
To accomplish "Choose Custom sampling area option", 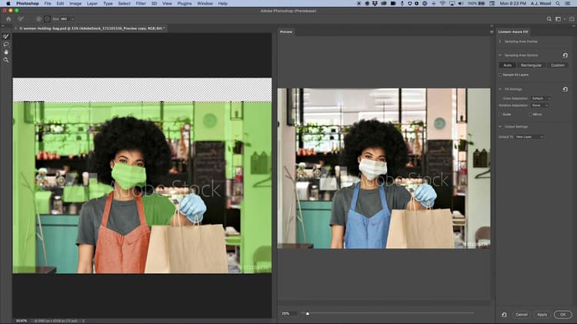I will pos(558,65).
